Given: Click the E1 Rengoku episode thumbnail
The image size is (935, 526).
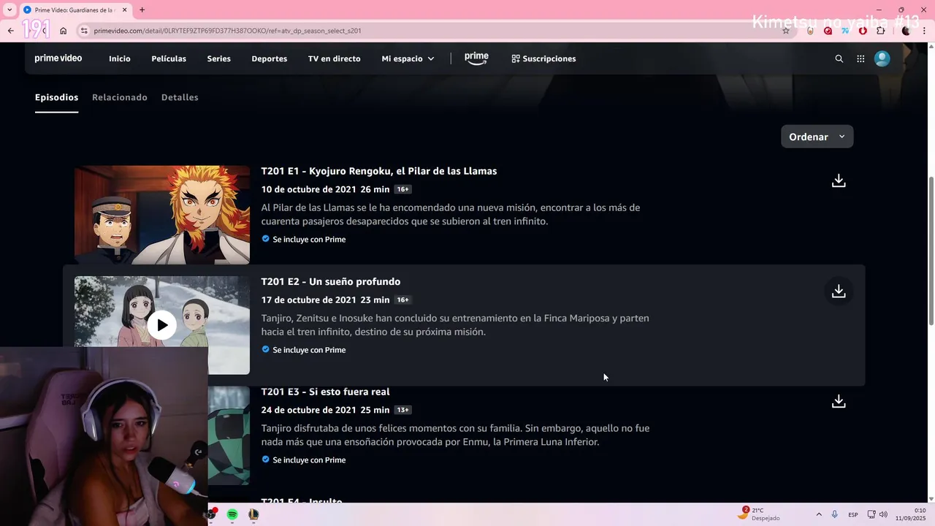Looking at the screenshot, I should (x=162, y=215).
